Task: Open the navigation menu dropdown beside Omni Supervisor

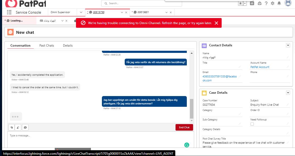Action: [81, 12]
